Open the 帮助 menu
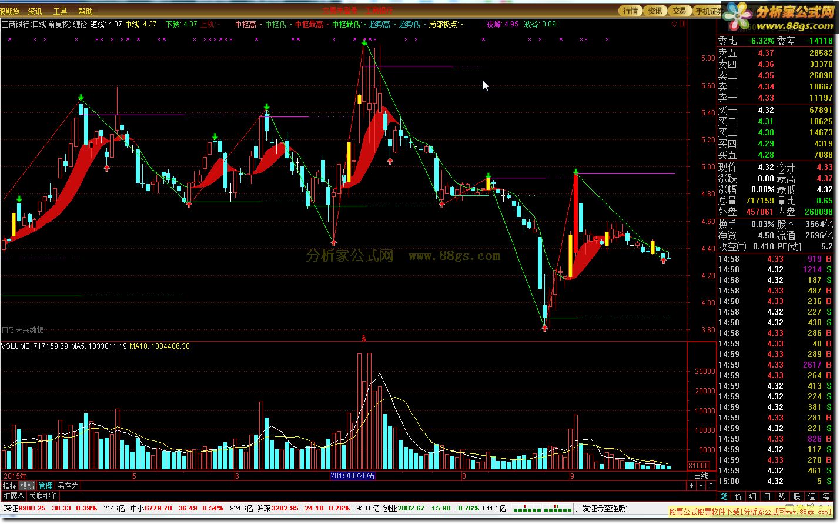The width and height of the screenshot is (840, 524). [85, 11]
